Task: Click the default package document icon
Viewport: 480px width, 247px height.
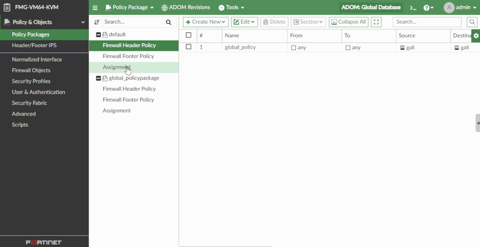Action: (x=105, y=34)
